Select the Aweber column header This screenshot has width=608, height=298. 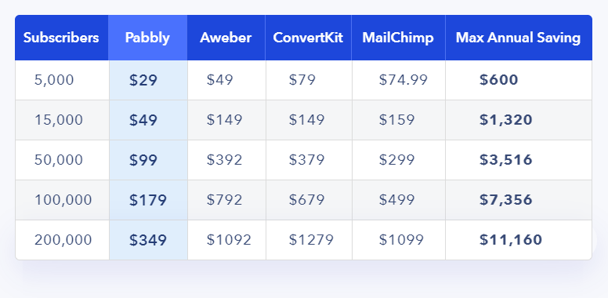click(x=226, y=38)
